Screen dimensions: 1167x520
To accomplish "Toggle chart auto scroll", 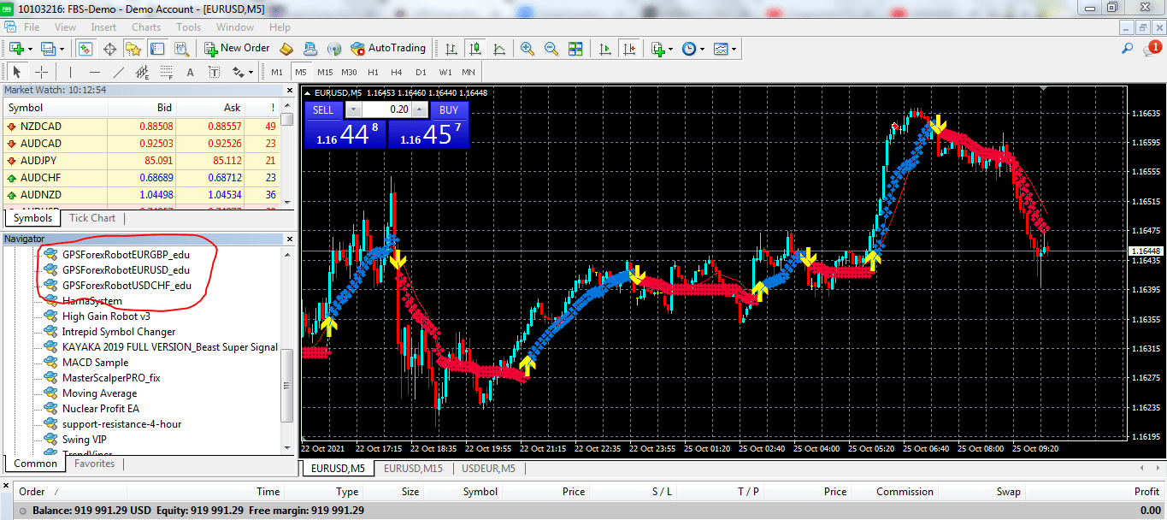I will click(605, 49).
